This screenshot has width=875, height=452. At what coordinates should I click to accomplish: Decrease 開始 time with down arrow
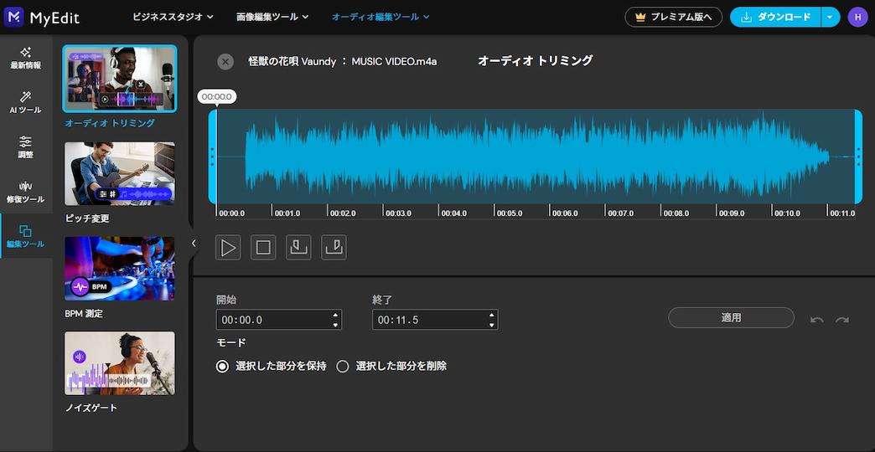pyautogui.click(x=334, y=325)
